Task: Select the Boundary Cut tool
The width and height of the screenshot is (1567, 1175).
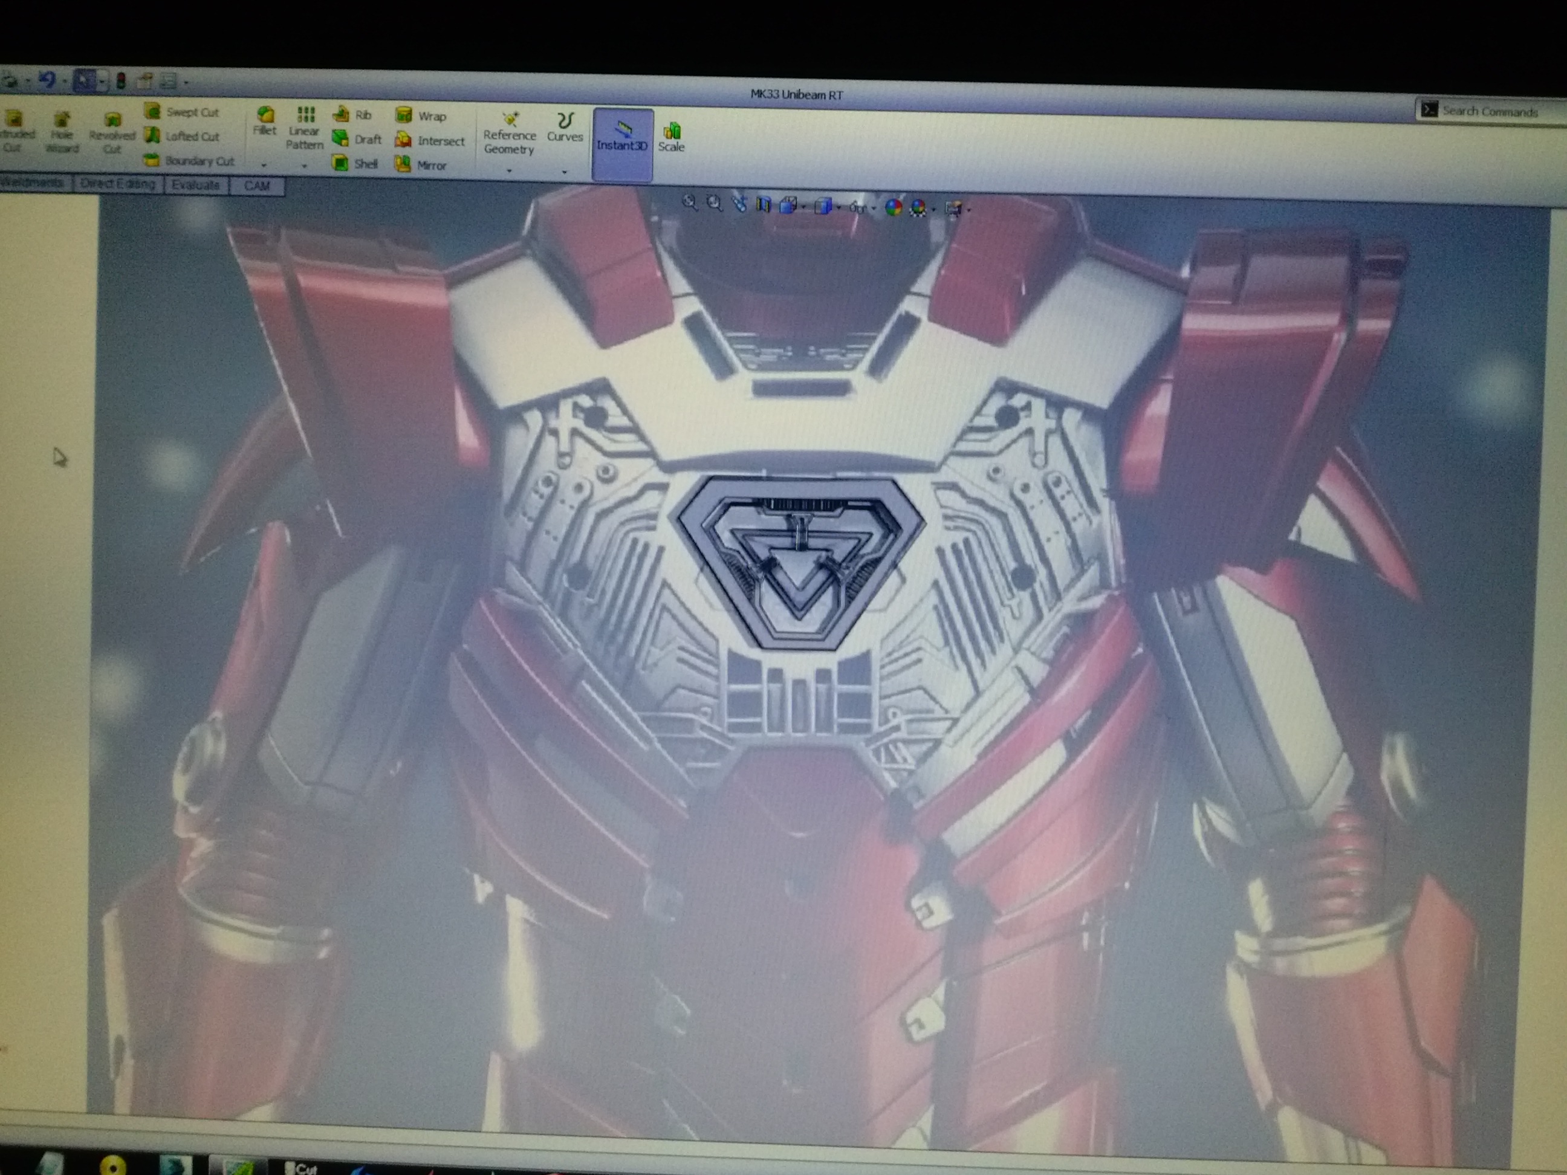Action: [x=189, y=161]
